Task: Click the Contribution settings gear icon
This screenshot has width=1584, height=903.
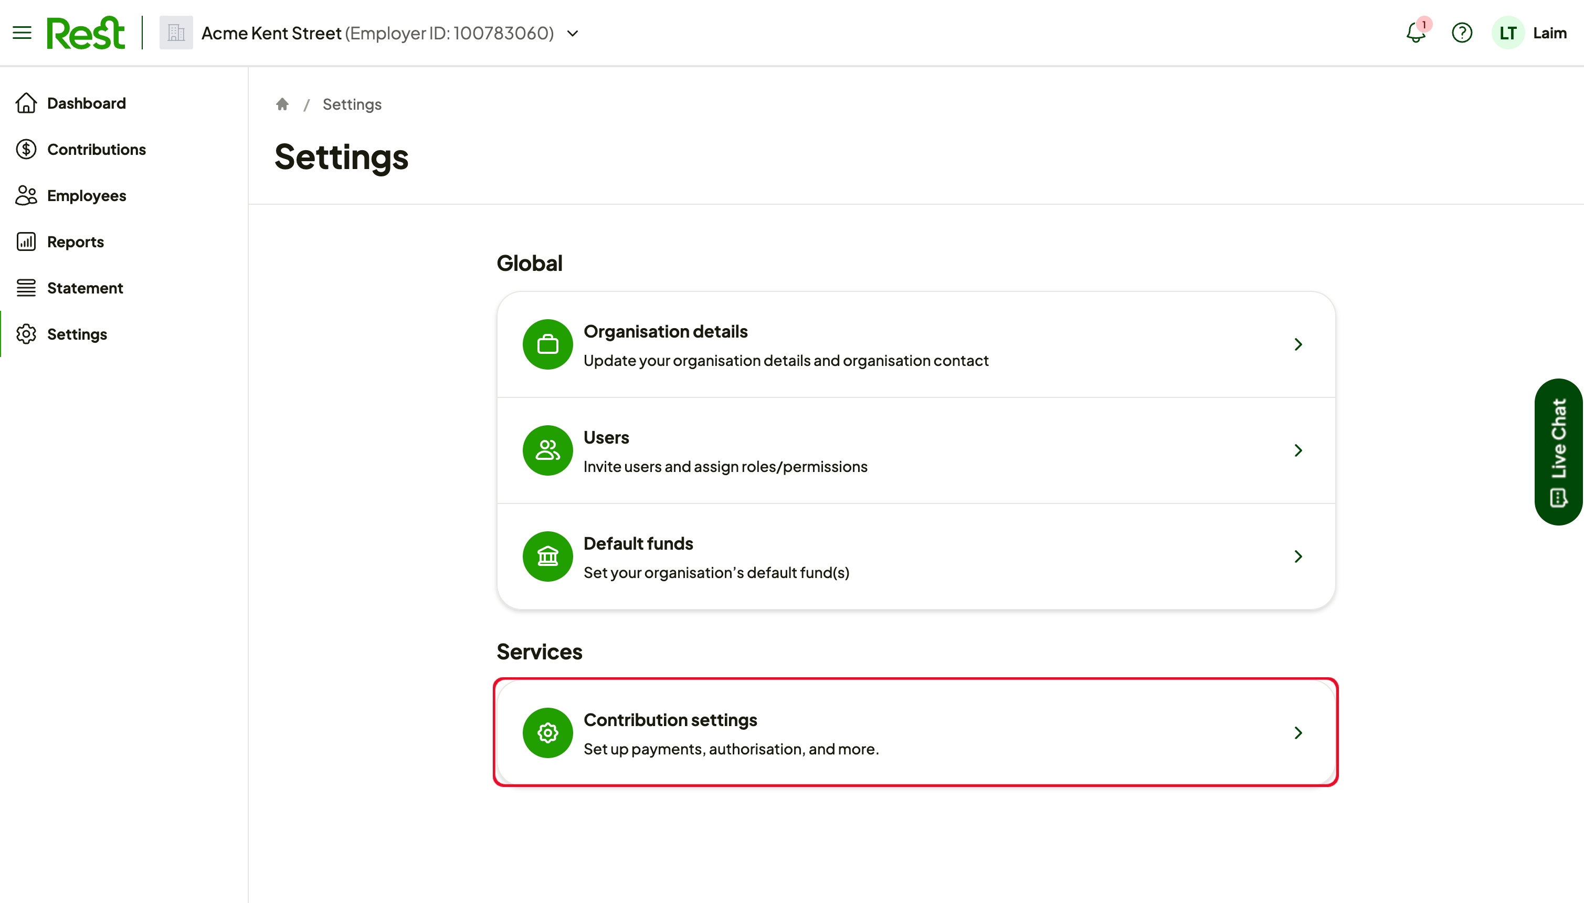Action: click(547, 732)
